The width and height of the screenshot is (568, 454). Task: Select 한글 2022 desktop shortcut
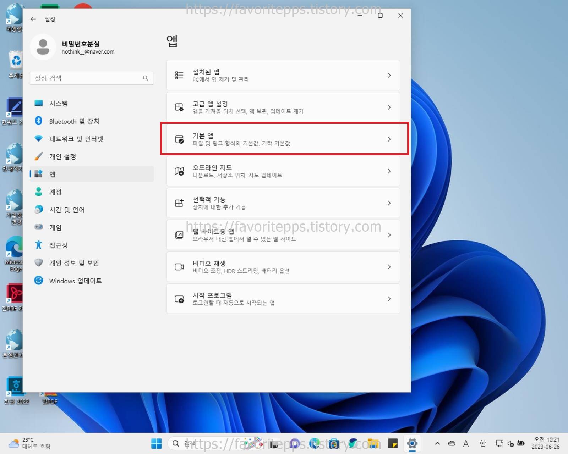point(16,391)
